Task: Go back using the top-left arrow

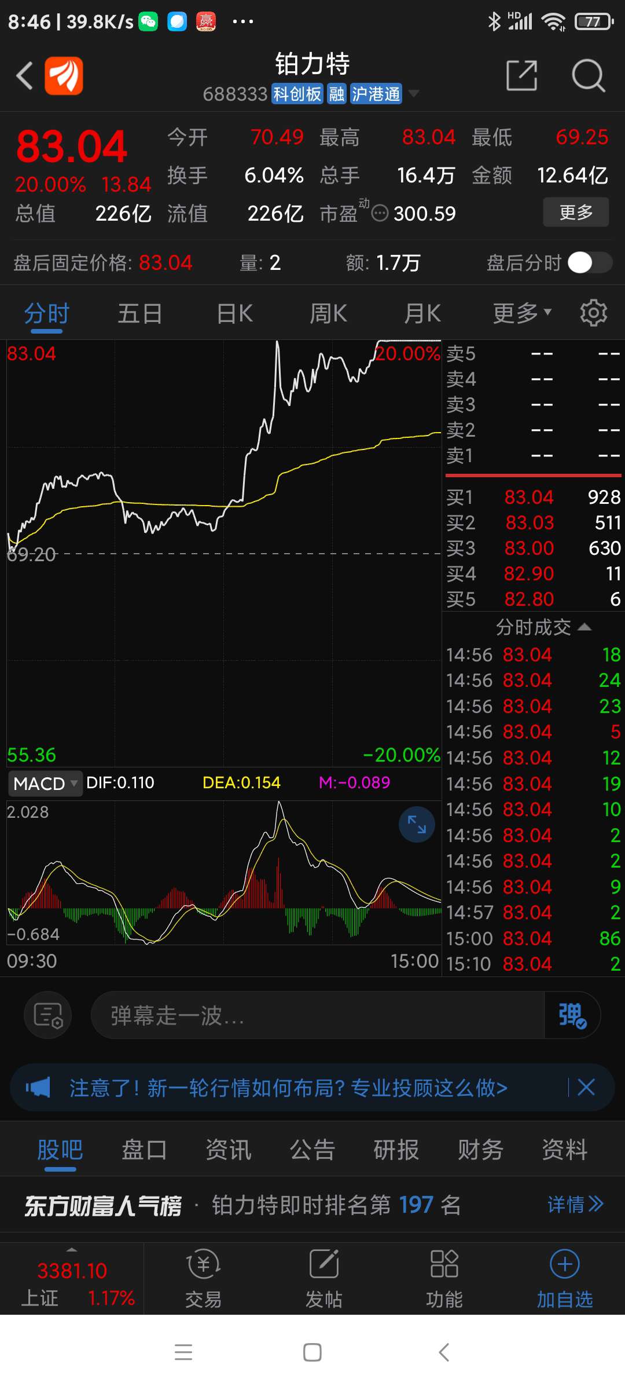Action: (x=24, y=76)
